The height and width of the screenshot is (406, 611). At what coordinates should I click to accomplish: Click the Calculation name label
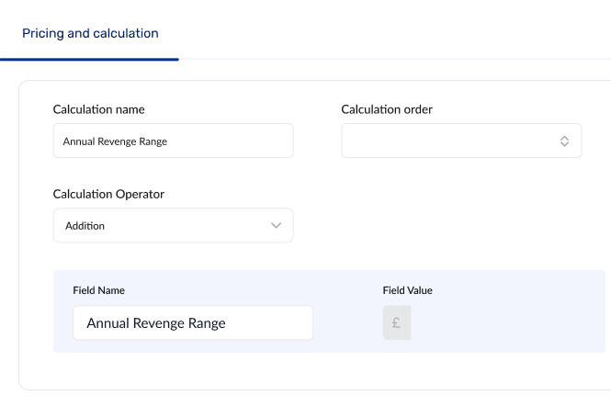pyautogui.click(x=99, y=109)
